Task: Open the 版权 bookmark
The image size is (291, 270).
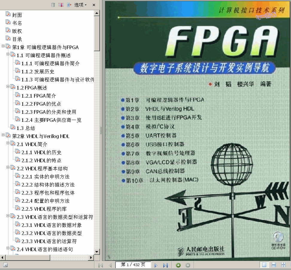Action: point(17,31)
